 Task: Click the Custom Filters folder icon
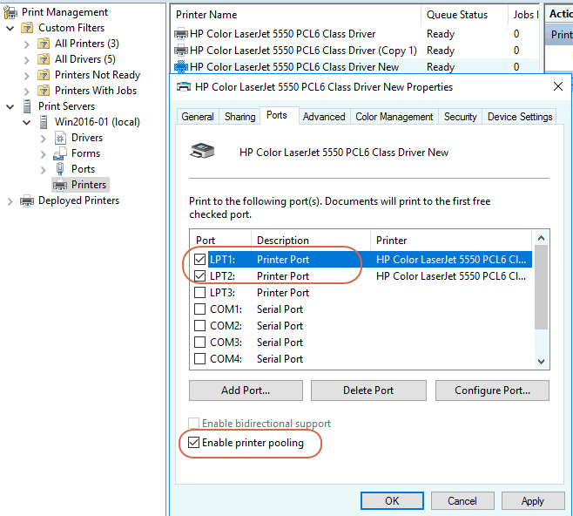pos(27,28)
